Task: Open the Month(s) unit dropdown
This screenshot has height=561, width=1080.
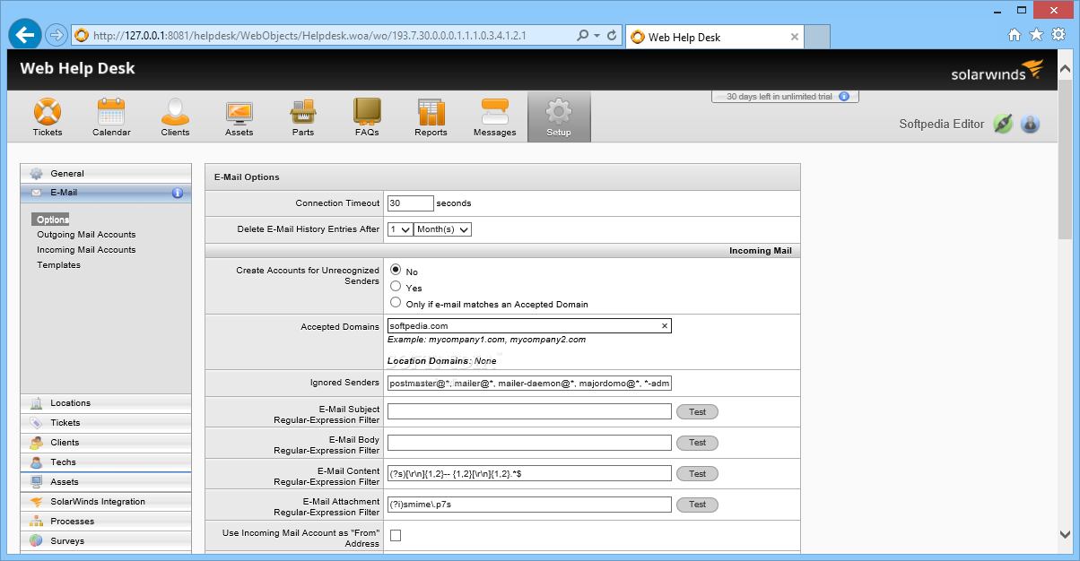Action: click(x=443, y=229)
